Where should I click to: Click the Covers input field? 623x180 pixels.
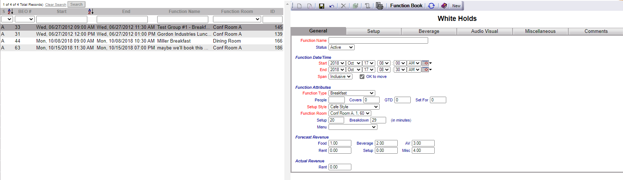click(x=371, y=100)
